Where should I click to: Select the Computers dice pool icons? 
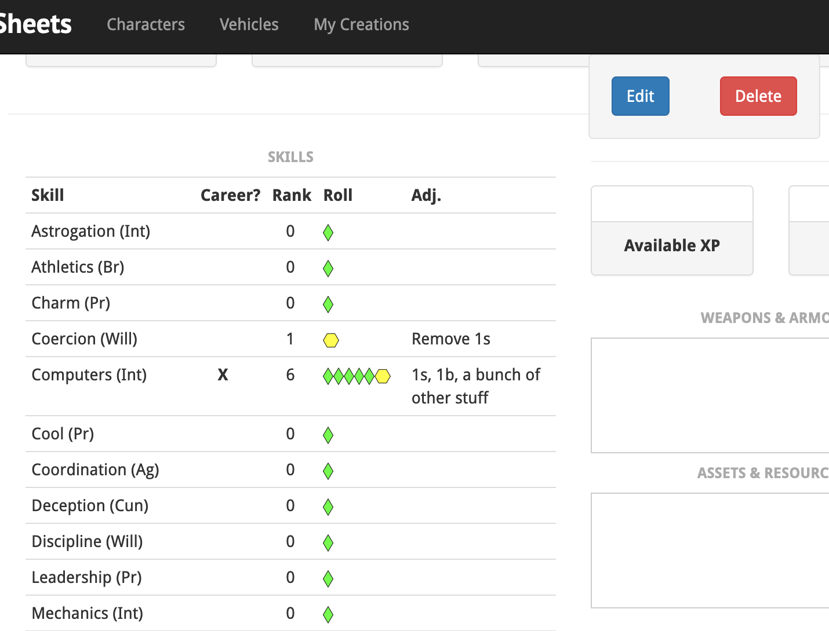(x=356, y=376)
